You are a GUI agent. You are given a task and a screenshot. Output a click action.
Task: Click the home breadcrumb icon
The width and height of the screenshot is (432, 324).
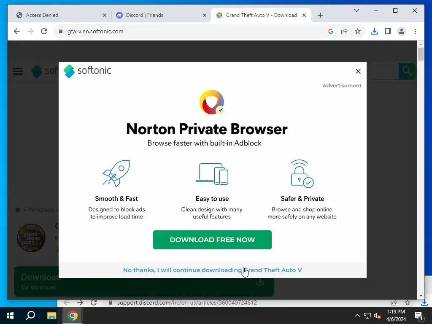click(18, 210)
